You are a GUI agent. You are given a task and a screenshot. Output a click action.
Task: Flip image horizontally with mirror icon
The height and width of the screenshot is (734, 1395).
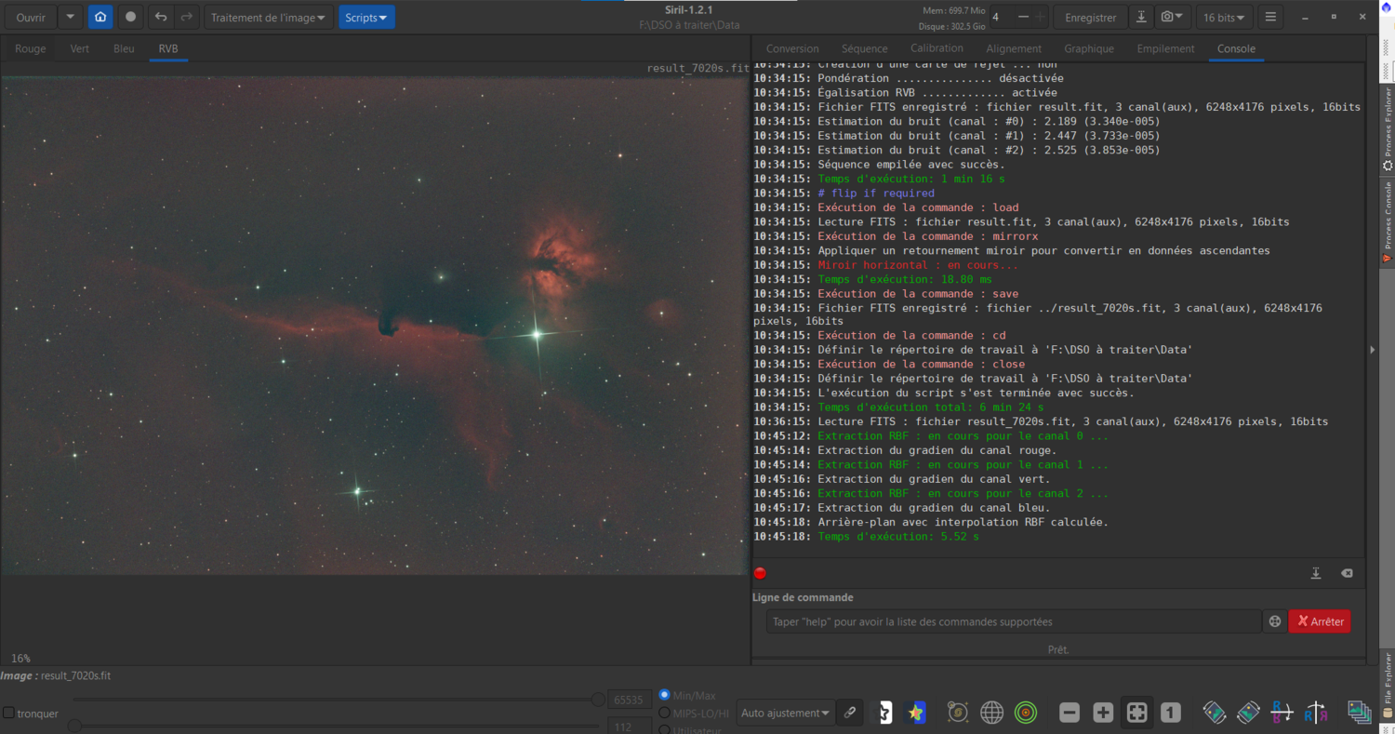1315,713
